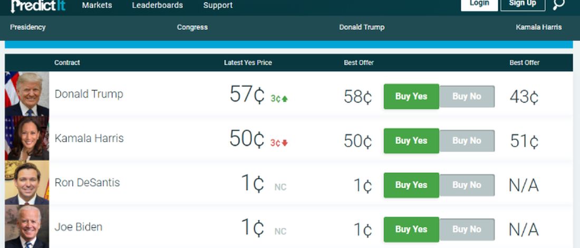Open Donald Trump's portrait thumbnail
Viewport: 580px width, 248px height.
(x=27, y=94)
